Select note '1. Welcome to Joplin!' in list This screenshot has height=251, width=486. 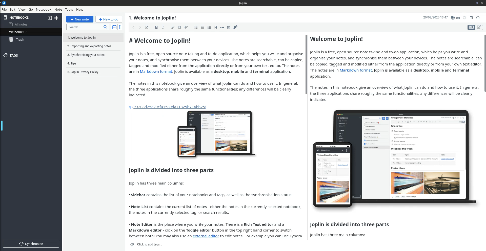point(93,38)
